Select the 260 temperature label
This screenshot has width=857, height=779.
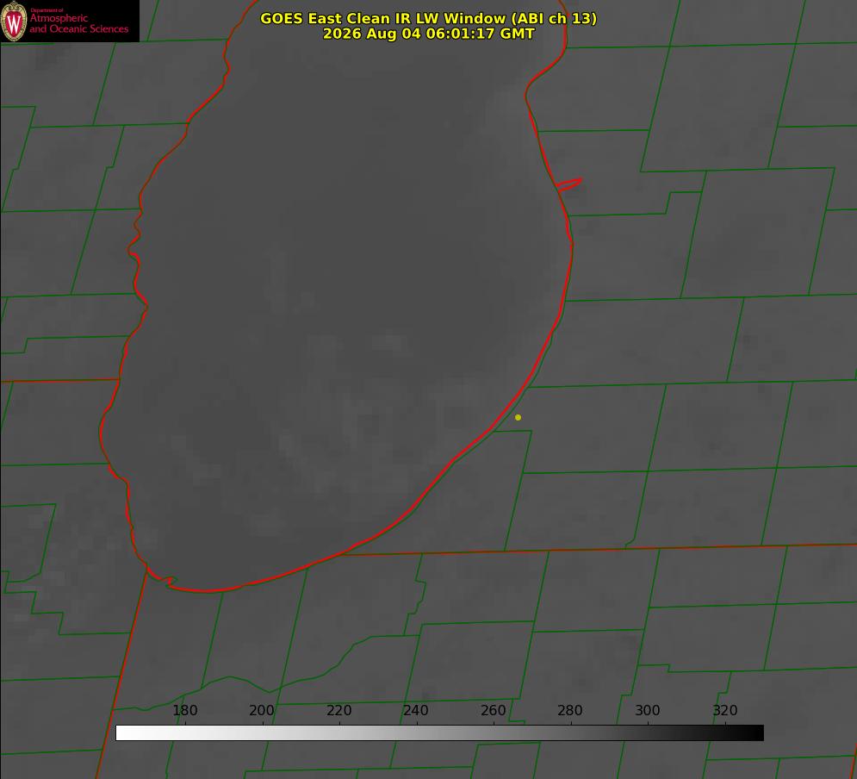[494, 710]
